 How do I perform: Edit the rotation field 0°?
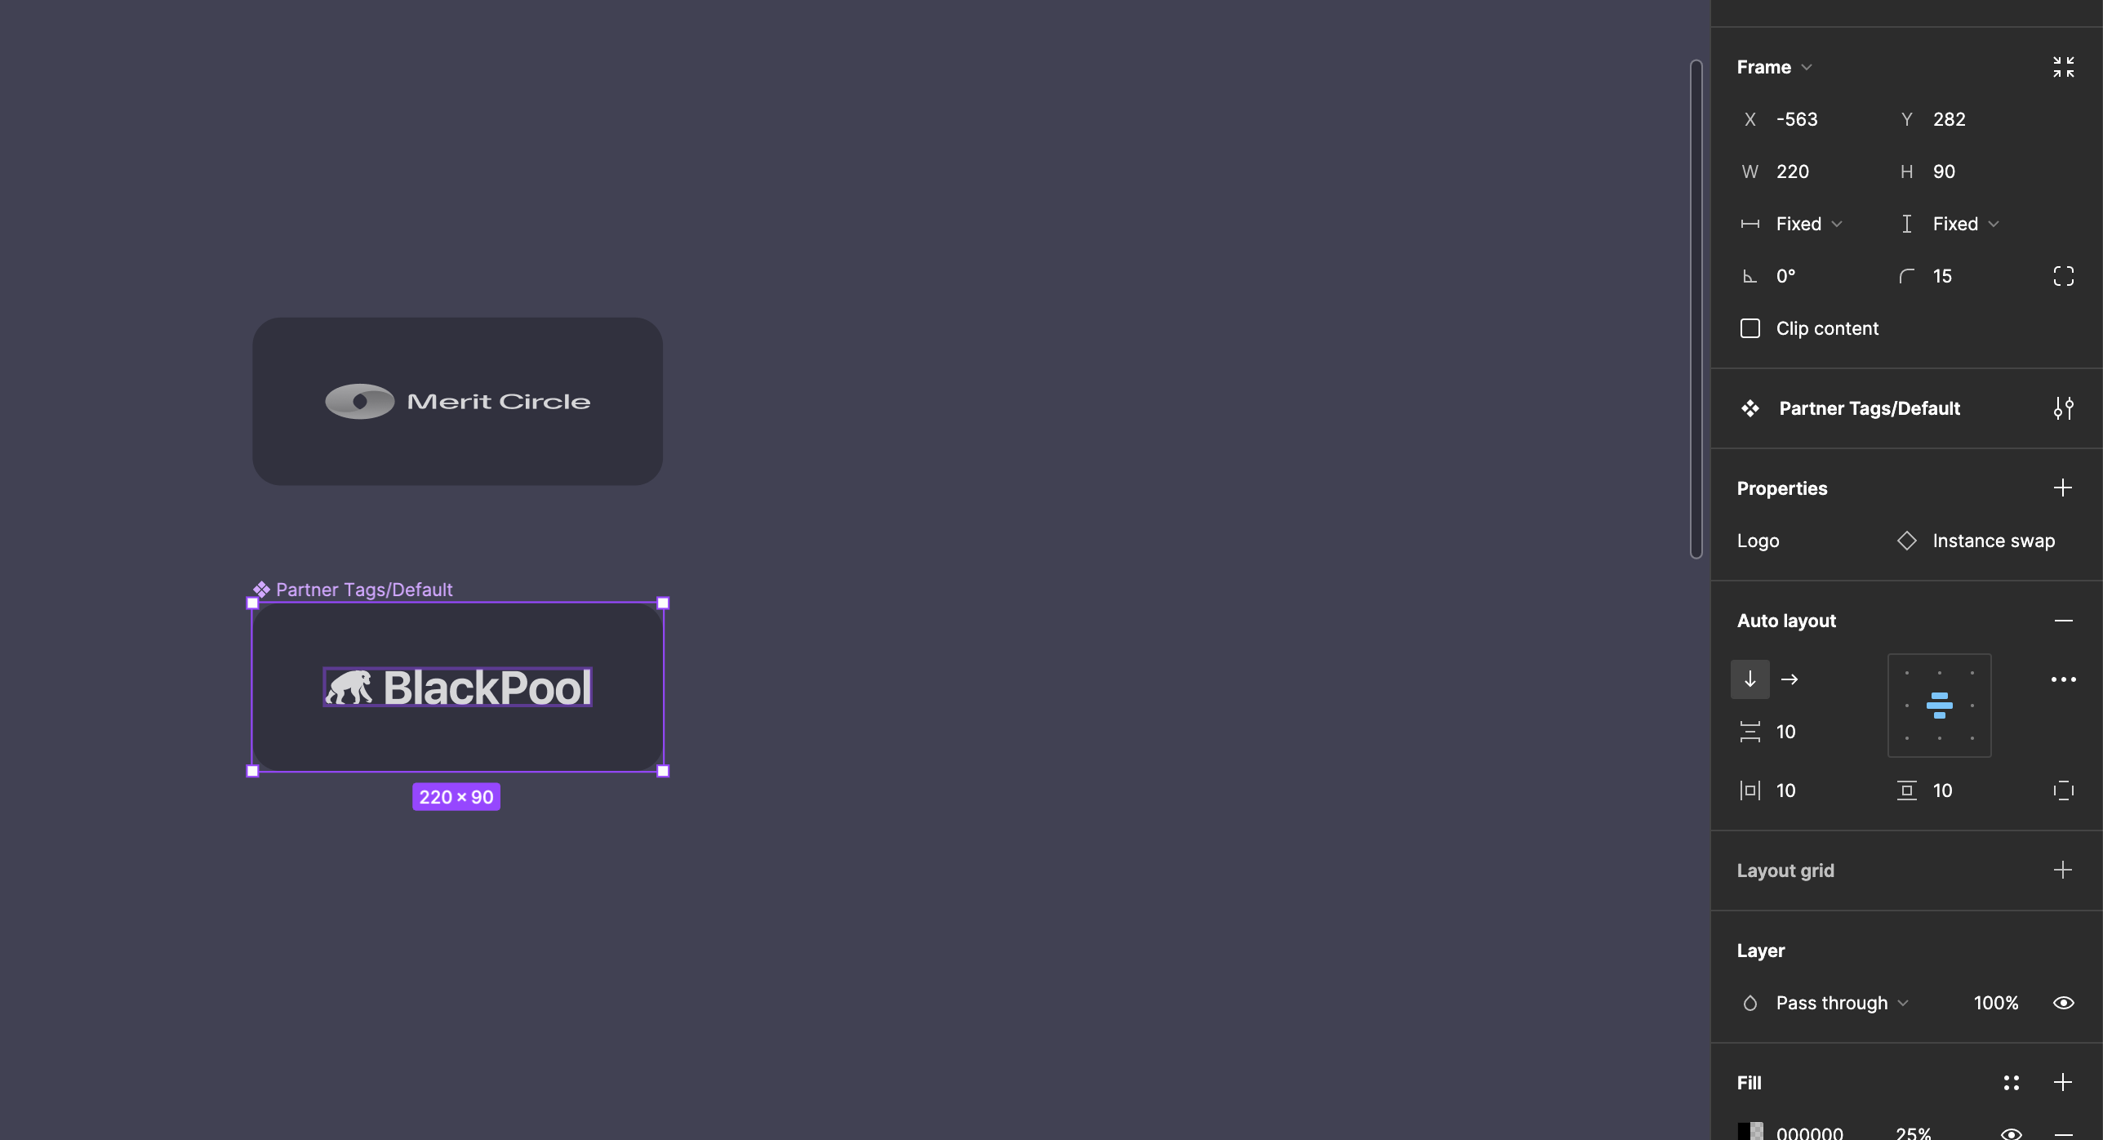[1786, 276]
